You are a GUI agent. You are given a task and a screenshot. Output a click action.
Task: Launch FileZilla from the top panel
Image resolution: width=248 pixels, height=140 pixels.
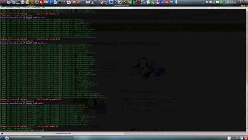[41, 2]
